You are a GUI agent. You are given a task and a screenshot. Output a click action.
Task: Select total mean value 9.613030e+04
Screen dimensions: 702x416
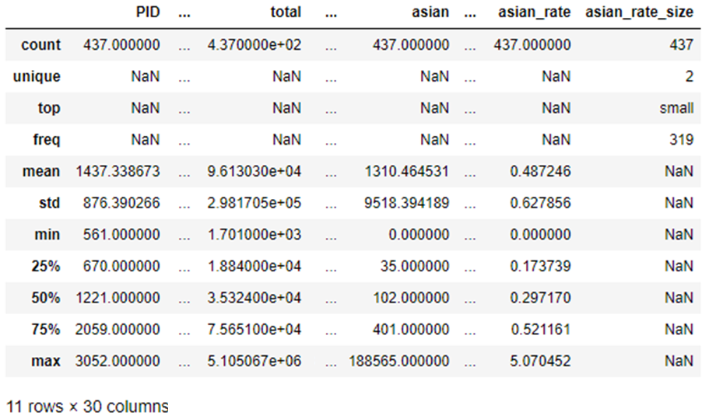254,171
